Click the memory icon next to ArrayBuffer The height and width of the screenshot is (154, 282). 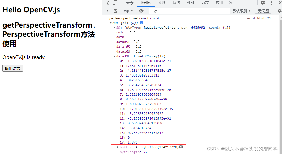click(181, 147)
